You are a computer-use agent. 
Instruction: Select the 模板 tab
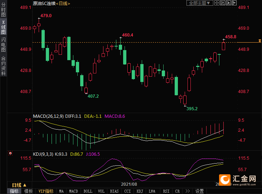click(x=28, y=191)
